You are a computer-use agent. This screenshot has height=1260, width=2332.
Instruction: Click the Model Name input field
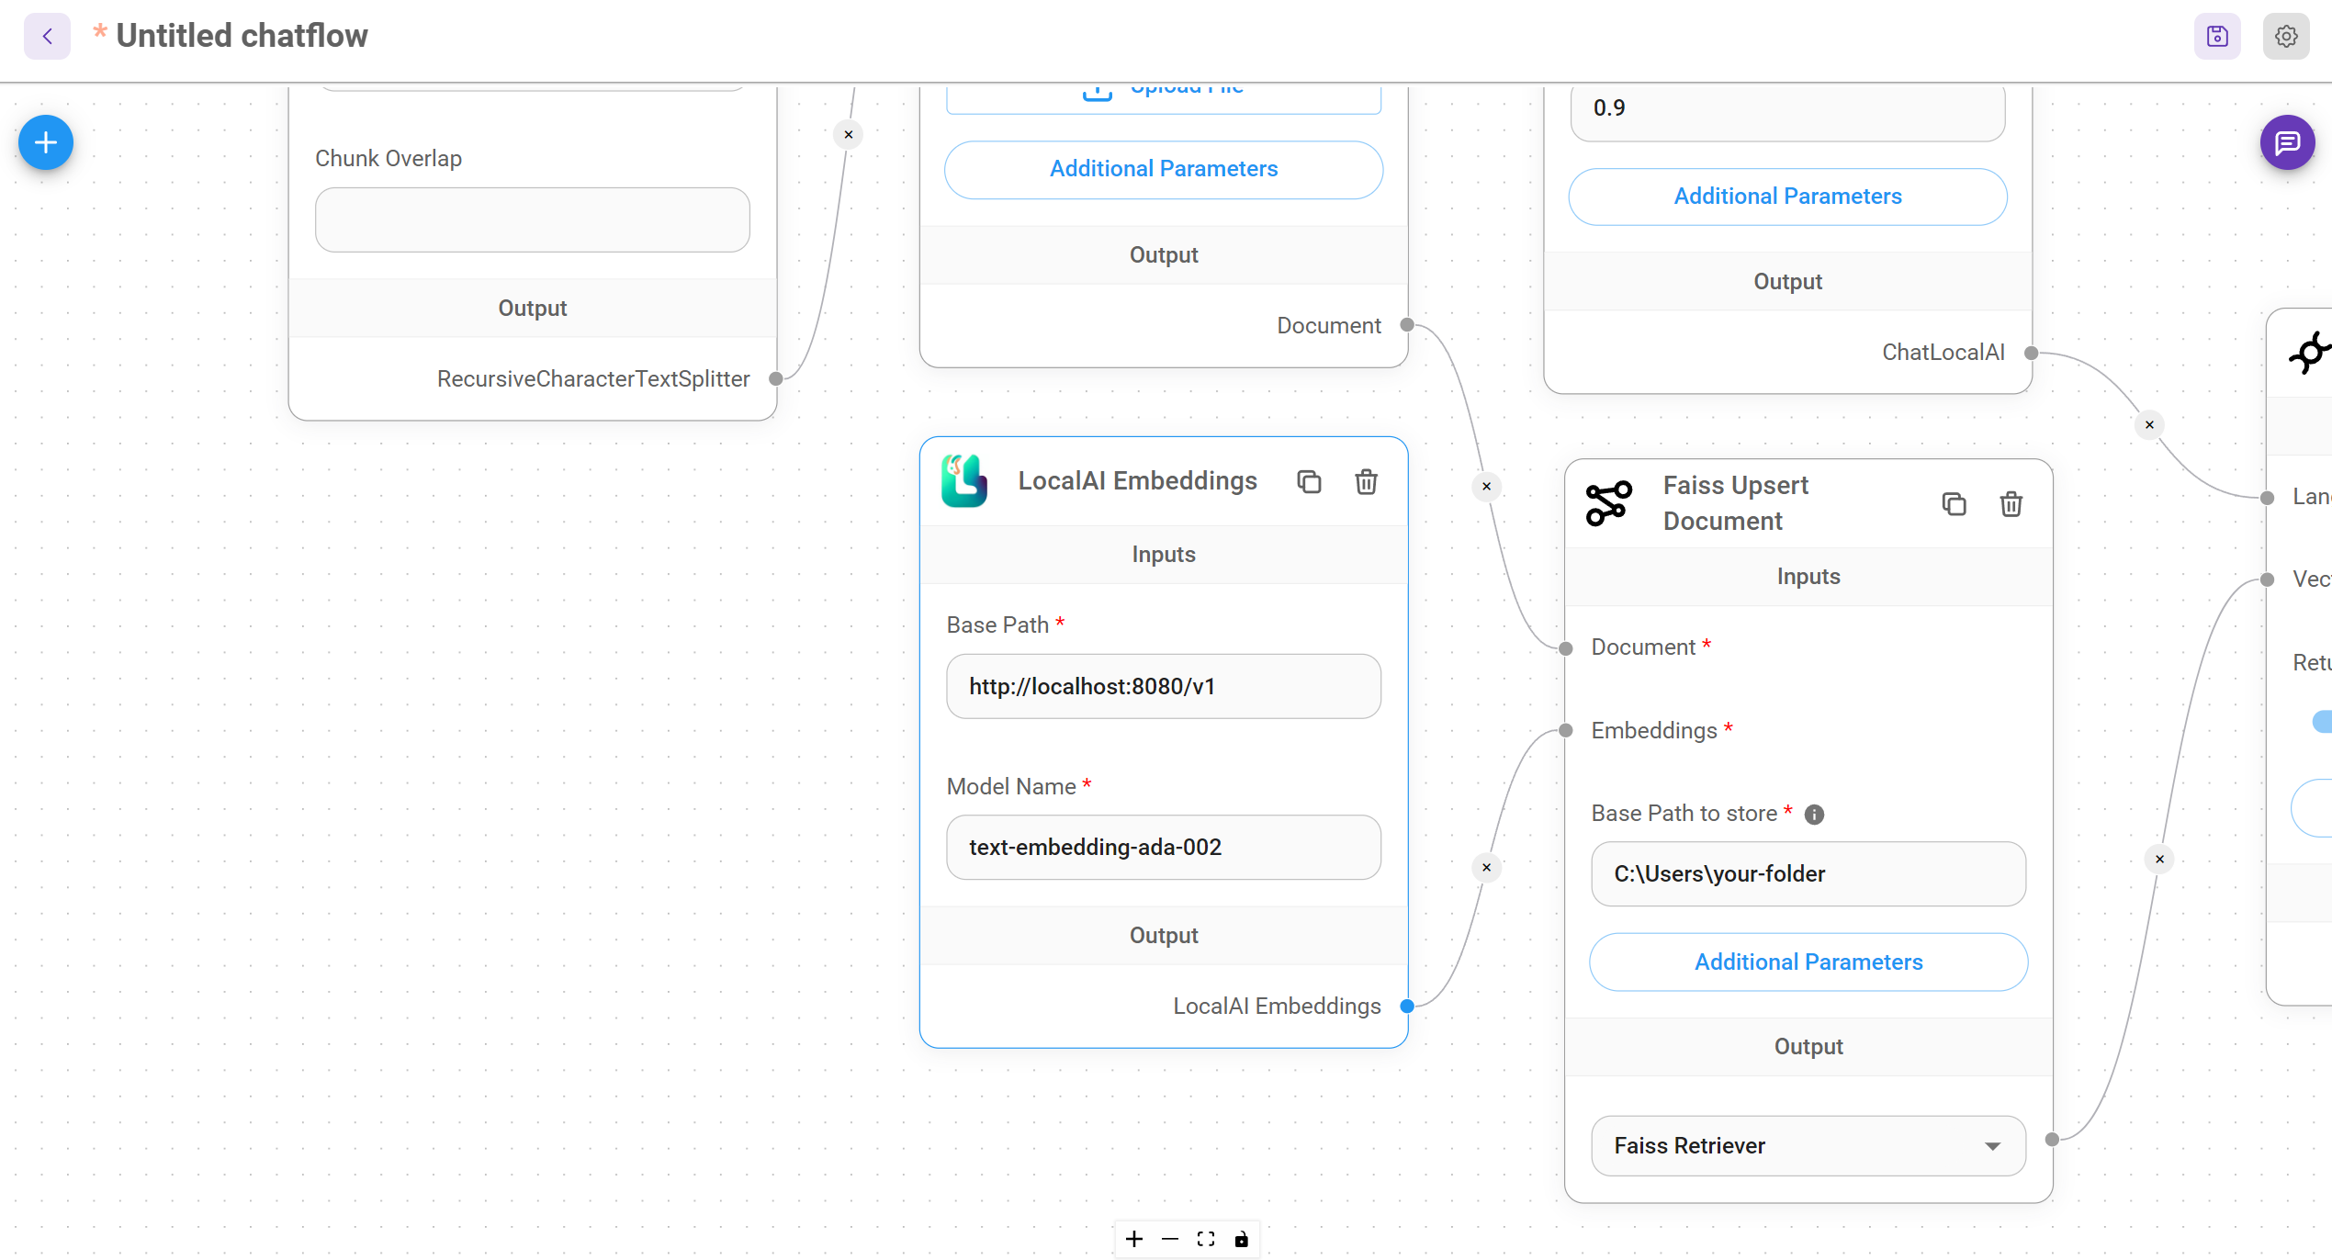click(1163, 847)
